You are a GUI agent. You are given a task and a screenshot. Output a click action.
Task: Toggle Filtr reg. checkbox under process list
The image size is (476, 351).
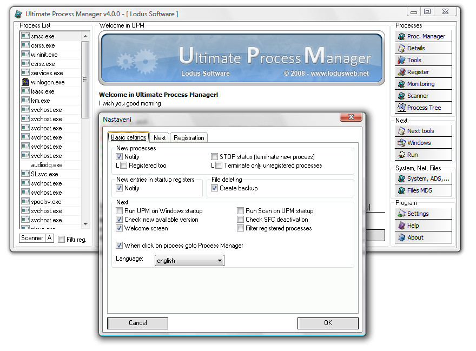61,240
